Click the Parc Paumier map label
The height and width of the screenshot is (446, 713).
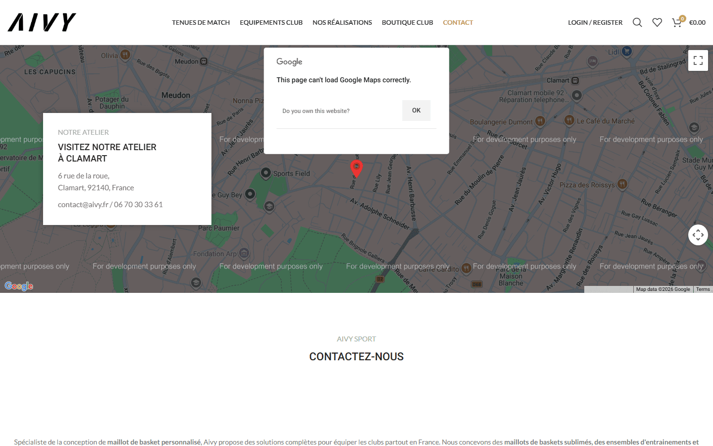click(x=219, y=228)
